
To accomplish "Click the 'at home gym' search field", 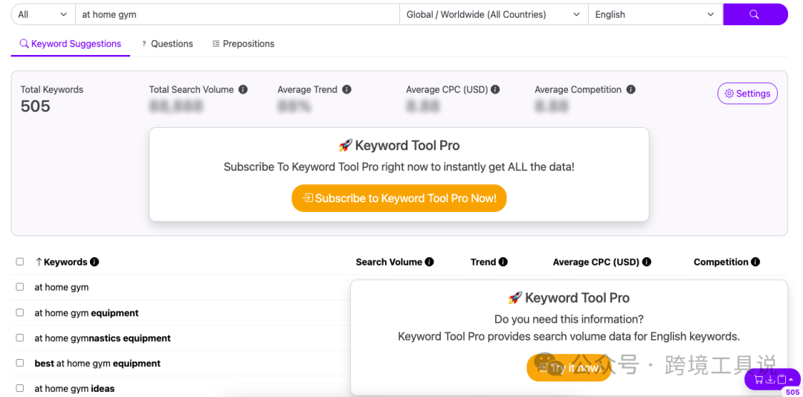I will click(237, 14).
